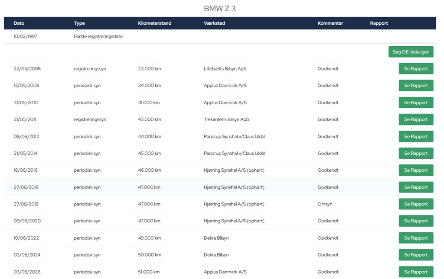Select the date 09/06/2020

point(27,221)
